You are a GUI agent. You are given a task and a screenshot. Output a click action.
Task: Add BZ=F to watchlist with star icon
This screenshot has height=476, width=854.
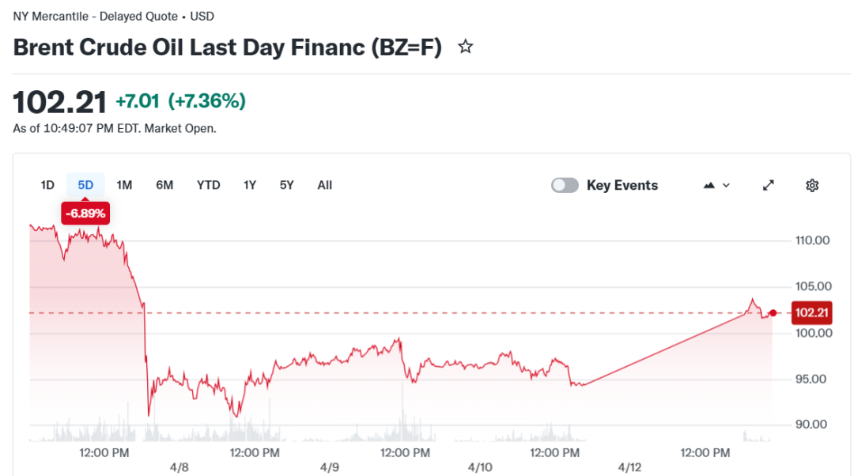pyautogui.click(x=466, y=47)
